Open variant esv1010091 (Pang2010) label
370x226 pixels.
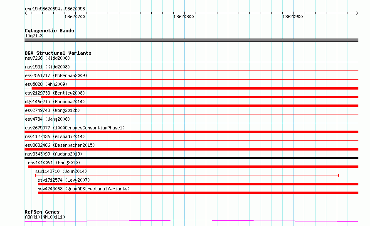(x=54, y=163)
